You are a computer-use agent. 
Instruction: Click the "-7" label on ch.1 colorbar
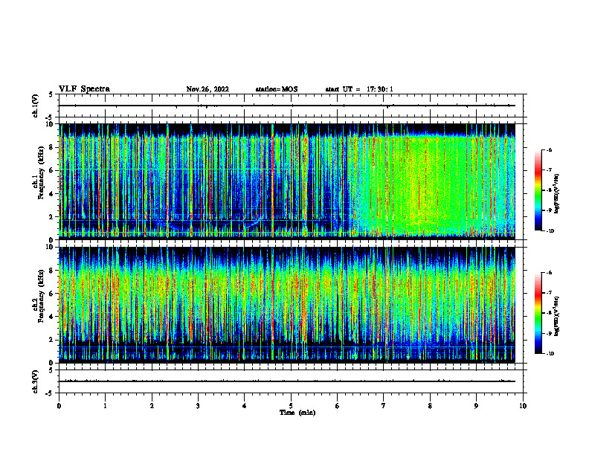pos(549,170)
